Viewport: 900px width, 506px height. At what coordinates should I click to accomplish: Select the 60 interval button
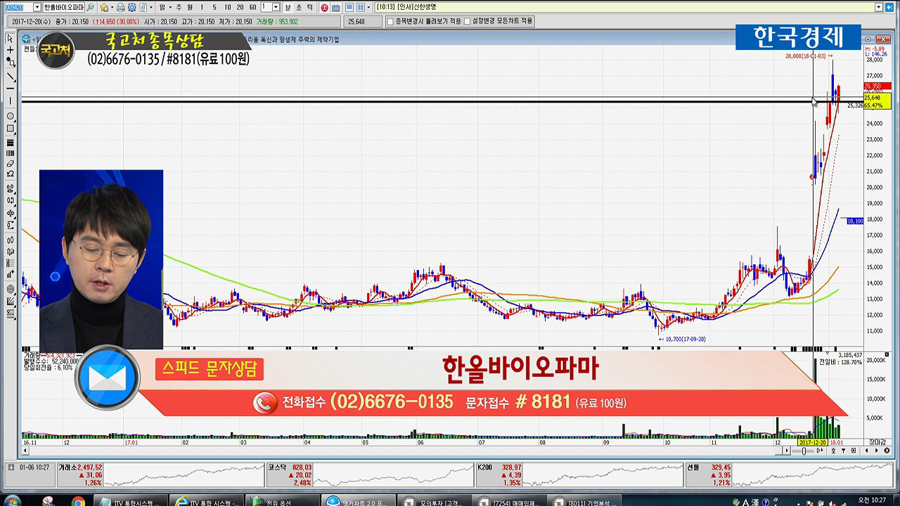click(x=252, y=8)
